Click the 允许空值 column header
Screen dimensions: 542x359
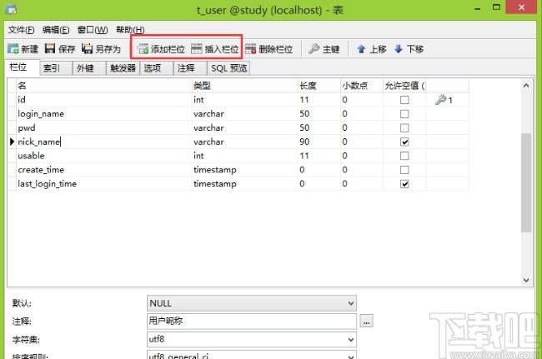pos(404,86)
